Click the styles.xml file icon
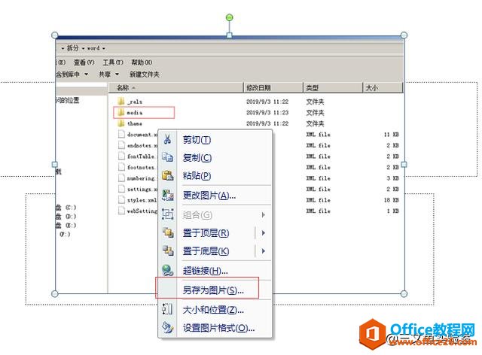 coord(122,199)
